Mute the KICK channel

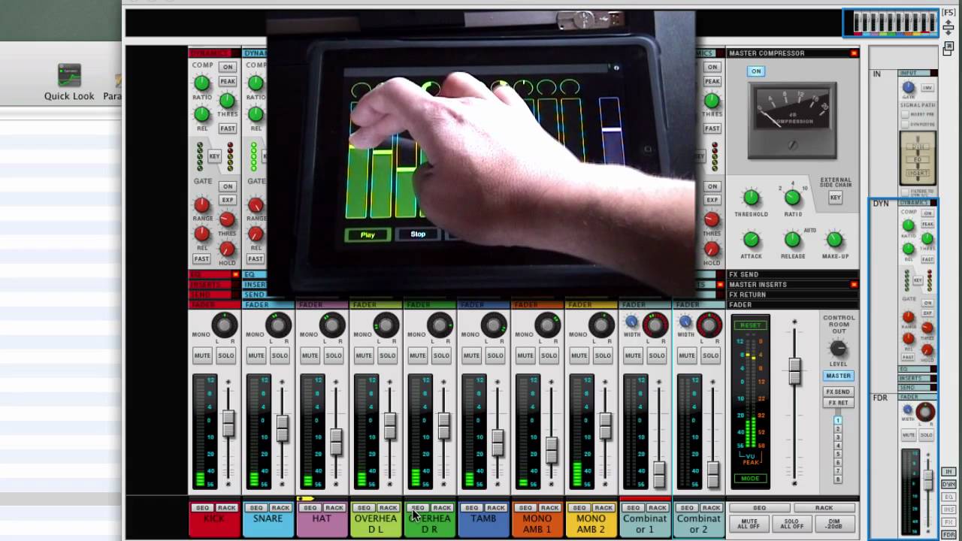click(x=202, y=355)
